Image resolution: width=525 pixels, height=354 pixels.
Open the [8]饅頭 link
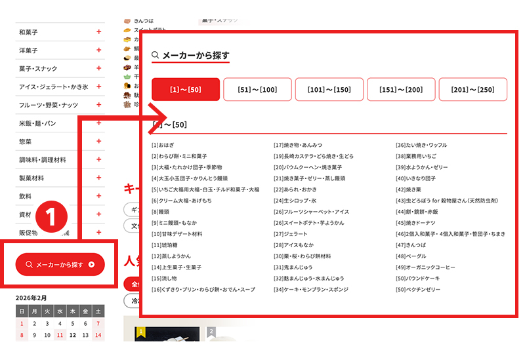pyautogui.click(x=160, y=212)
